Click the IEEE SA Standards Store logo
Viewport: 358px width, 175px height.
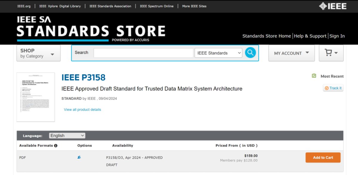(x=91, y=29)
